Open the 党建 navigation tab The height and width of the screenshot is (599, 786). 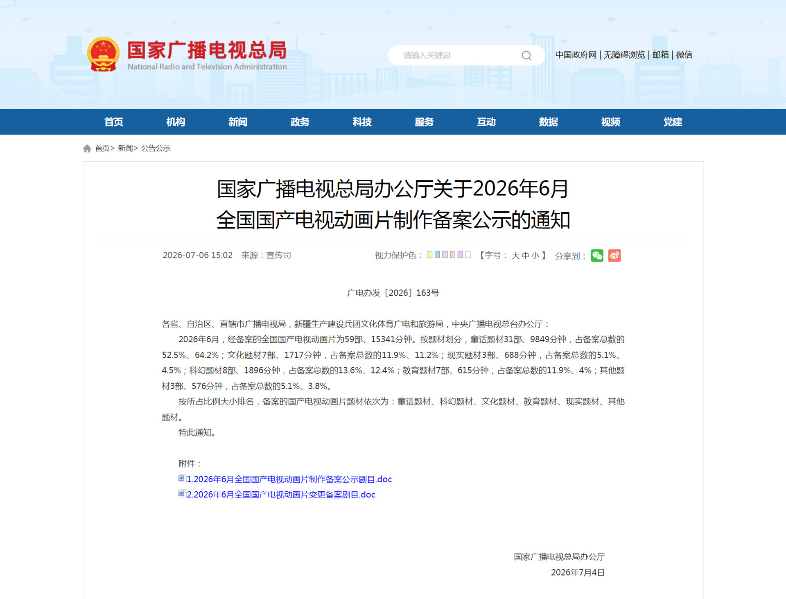pos(673,122)
